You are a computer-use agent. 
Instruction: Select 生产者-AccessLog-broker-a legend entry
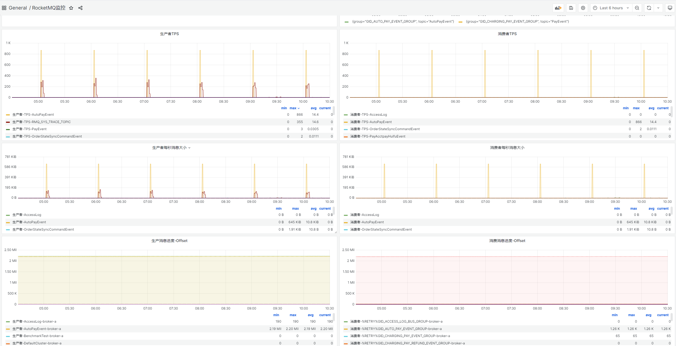34,321
